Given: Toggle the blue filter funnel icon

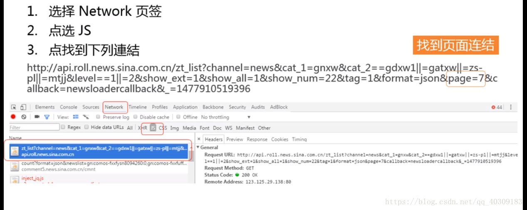Looking at the screenshot, I should tap(47, 117).
